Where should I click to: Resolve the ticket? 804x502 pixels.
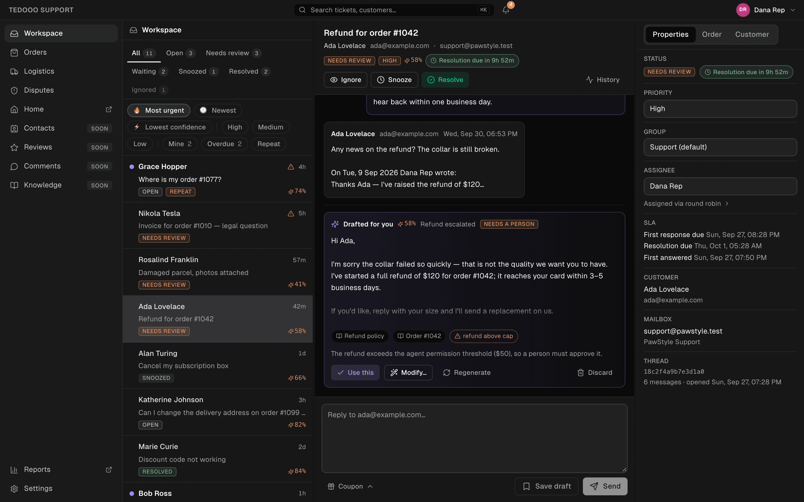(x=445, y=80)
